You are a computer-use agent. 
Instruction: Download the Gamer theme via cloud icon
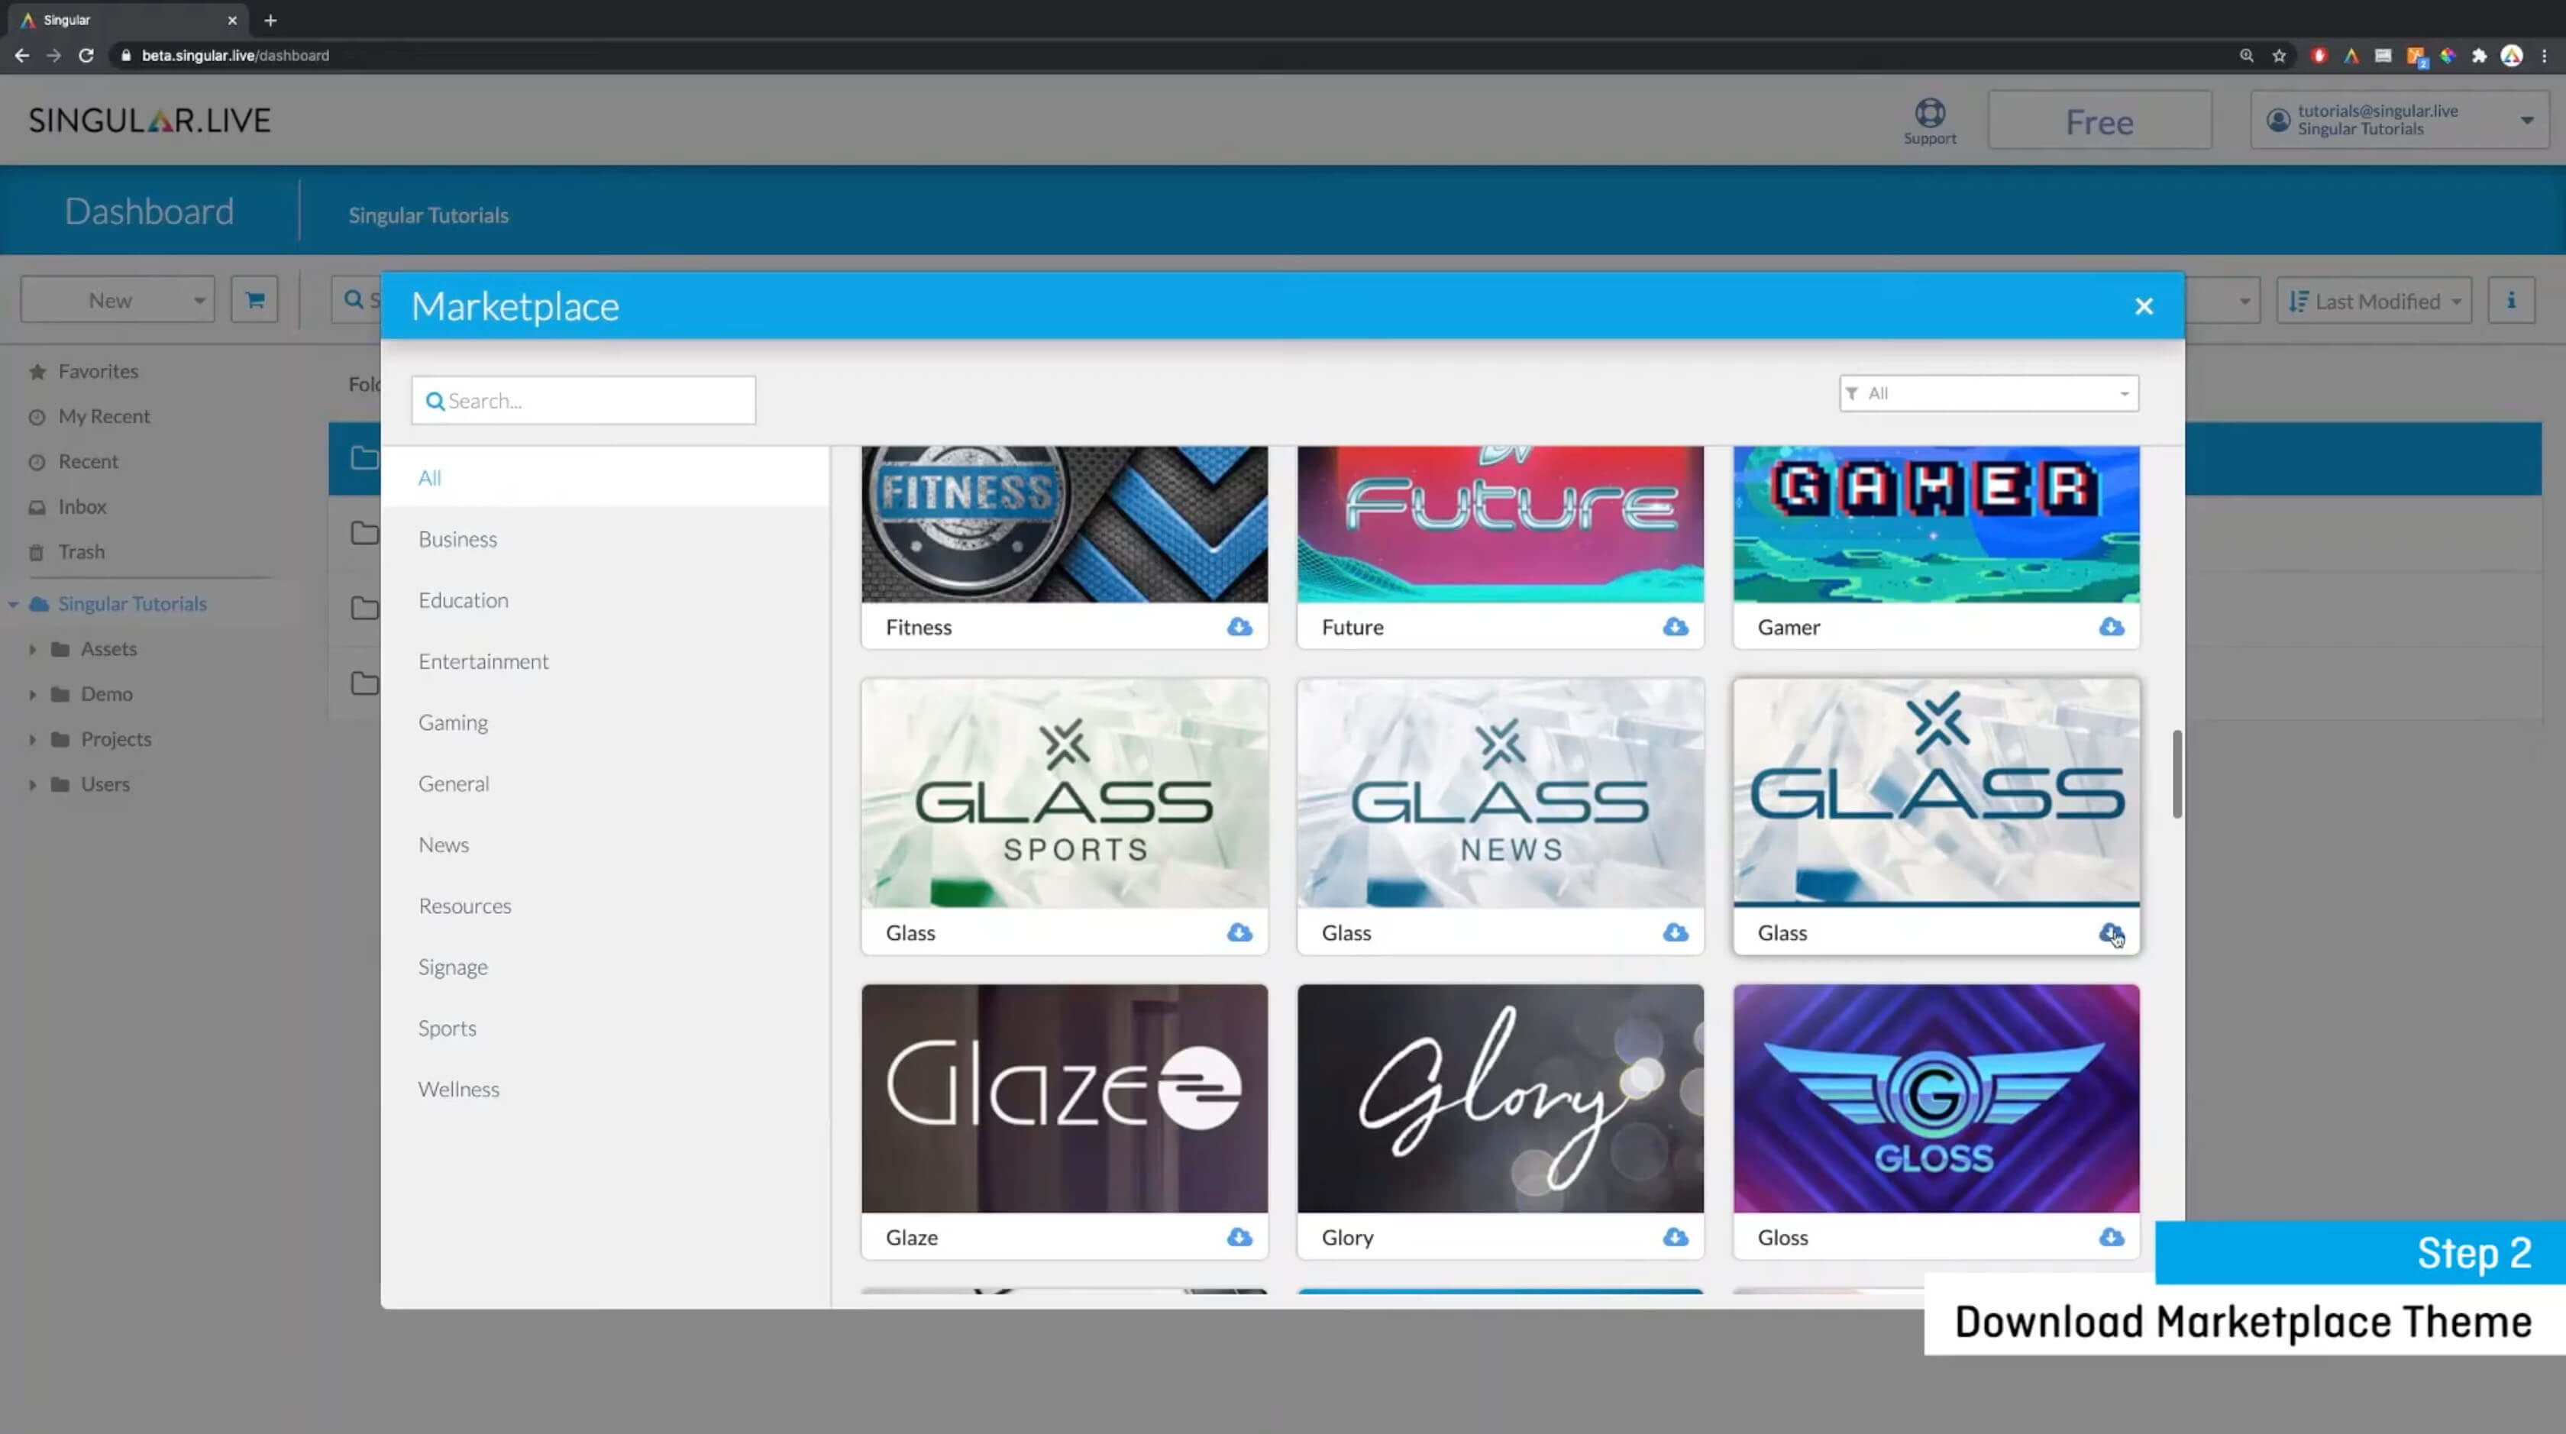point(2111,626)
